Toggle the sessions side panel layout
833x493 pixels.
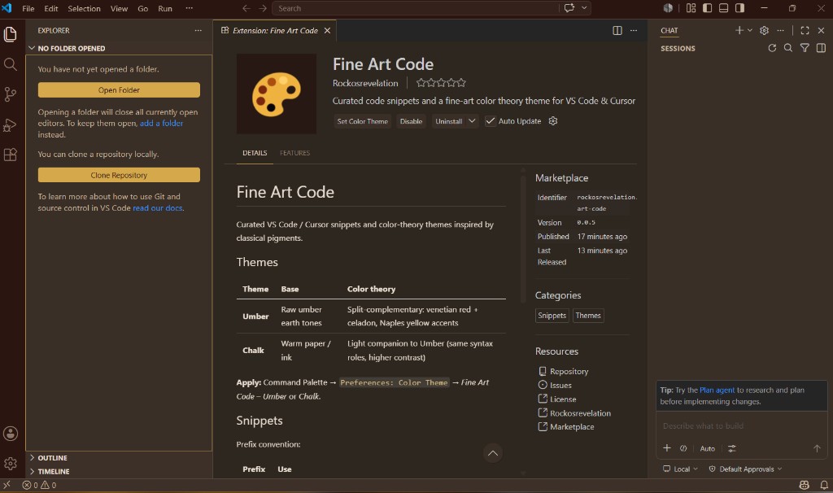(822, 48)
